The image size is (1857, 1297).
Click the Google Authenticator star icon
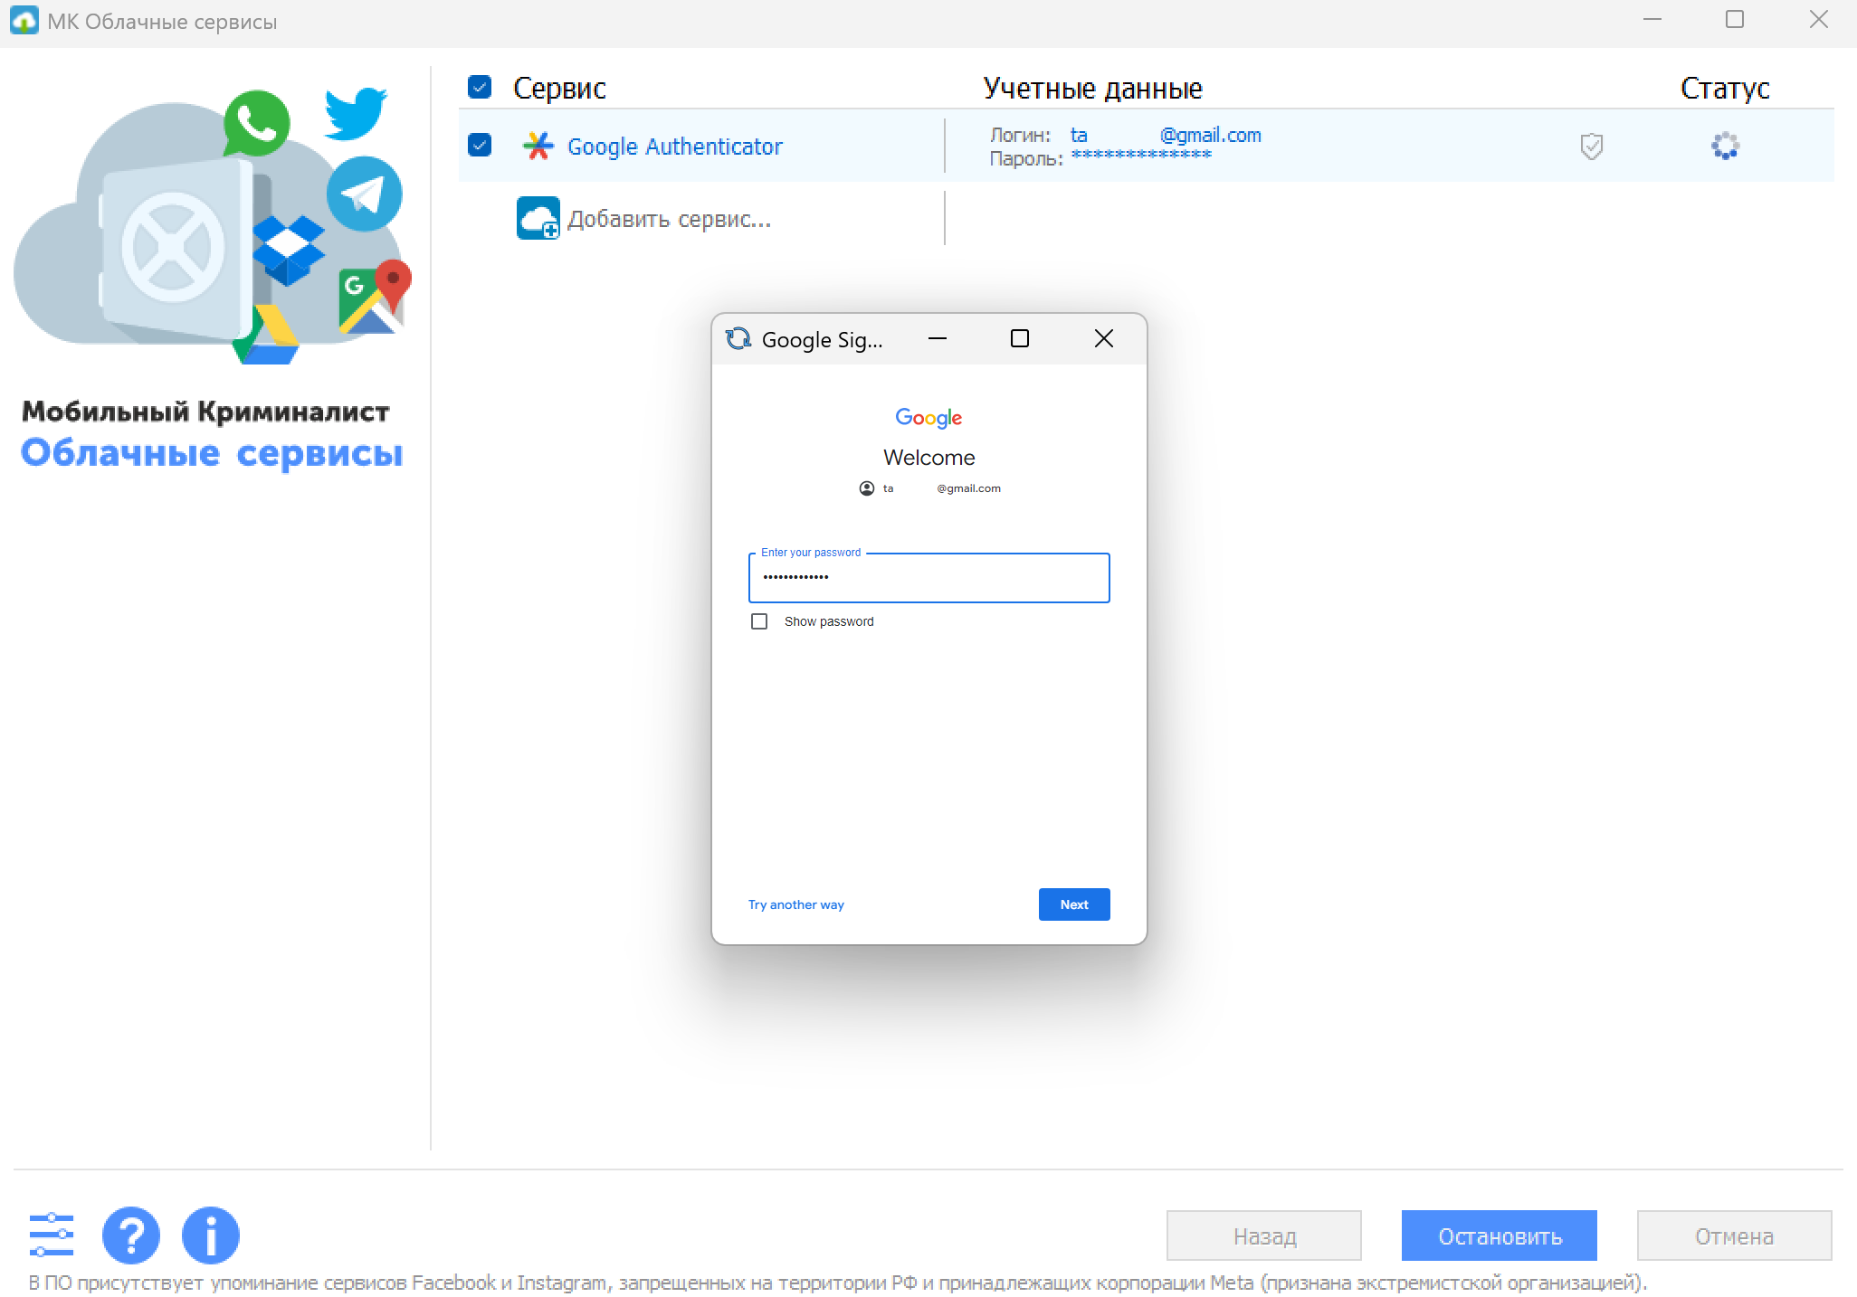pos(538,146)
